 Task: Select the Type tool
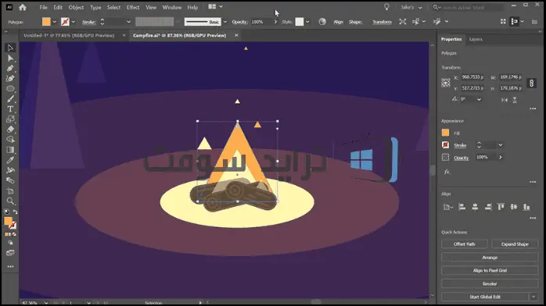pos(10,109)
